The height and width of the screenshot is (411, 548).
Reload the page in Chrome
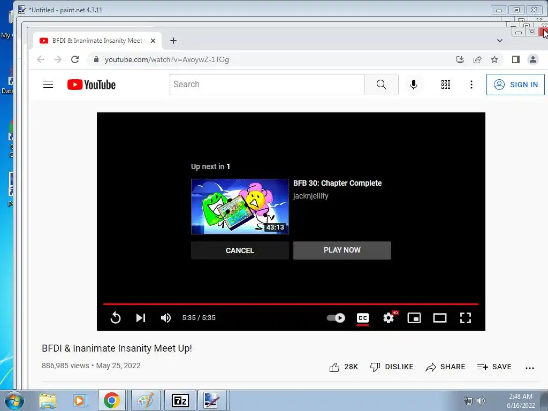coord(75,59)
